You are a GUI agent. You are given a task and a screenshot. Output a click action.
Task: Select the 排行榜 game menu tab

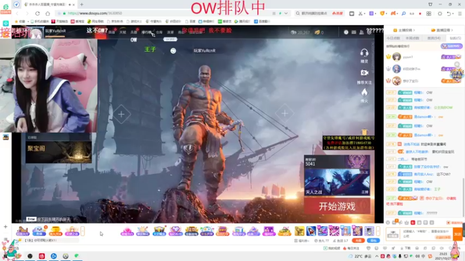146,32
